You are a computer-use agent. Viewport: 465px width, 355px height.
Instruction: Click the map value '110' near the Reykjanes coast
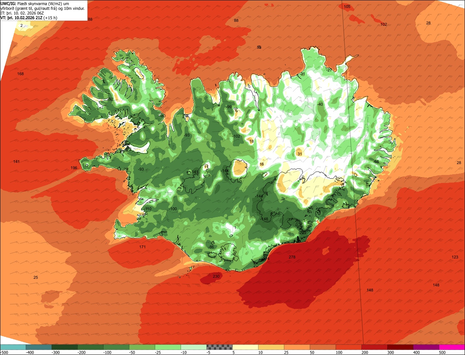(x=148, y=209)
